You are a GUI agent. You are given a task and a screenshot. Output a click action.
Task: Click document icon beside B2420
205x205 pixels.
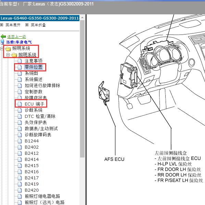point(20,190)
